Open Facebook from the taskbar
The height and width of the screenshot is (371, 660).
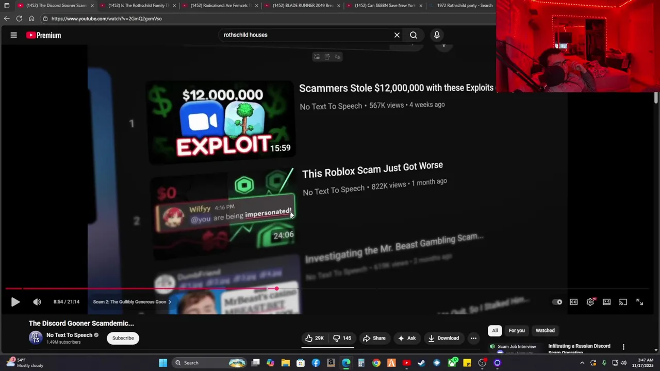pyautogui.click(x=316, y=363)
